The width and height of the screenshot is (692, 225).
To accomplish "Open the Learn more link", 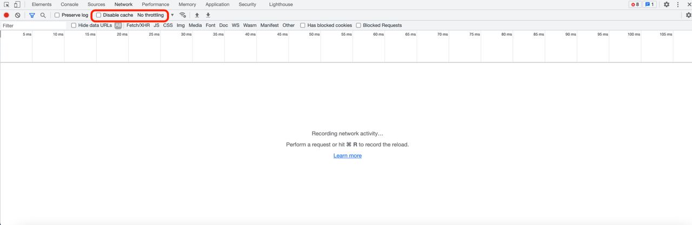I will [348, 156].
